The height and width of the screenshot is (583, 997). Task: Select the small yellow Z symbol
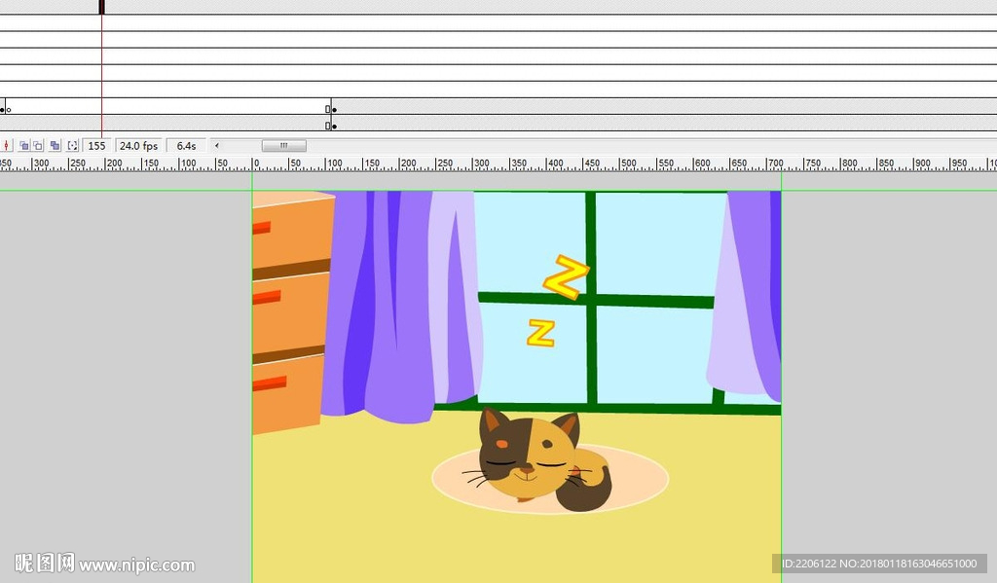[541, 333]
